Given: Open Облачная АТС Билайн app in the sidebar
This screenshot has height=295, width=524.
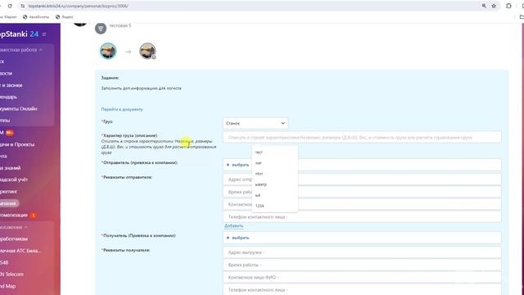Looking at the screenshot, I should [x=20, y=251].
